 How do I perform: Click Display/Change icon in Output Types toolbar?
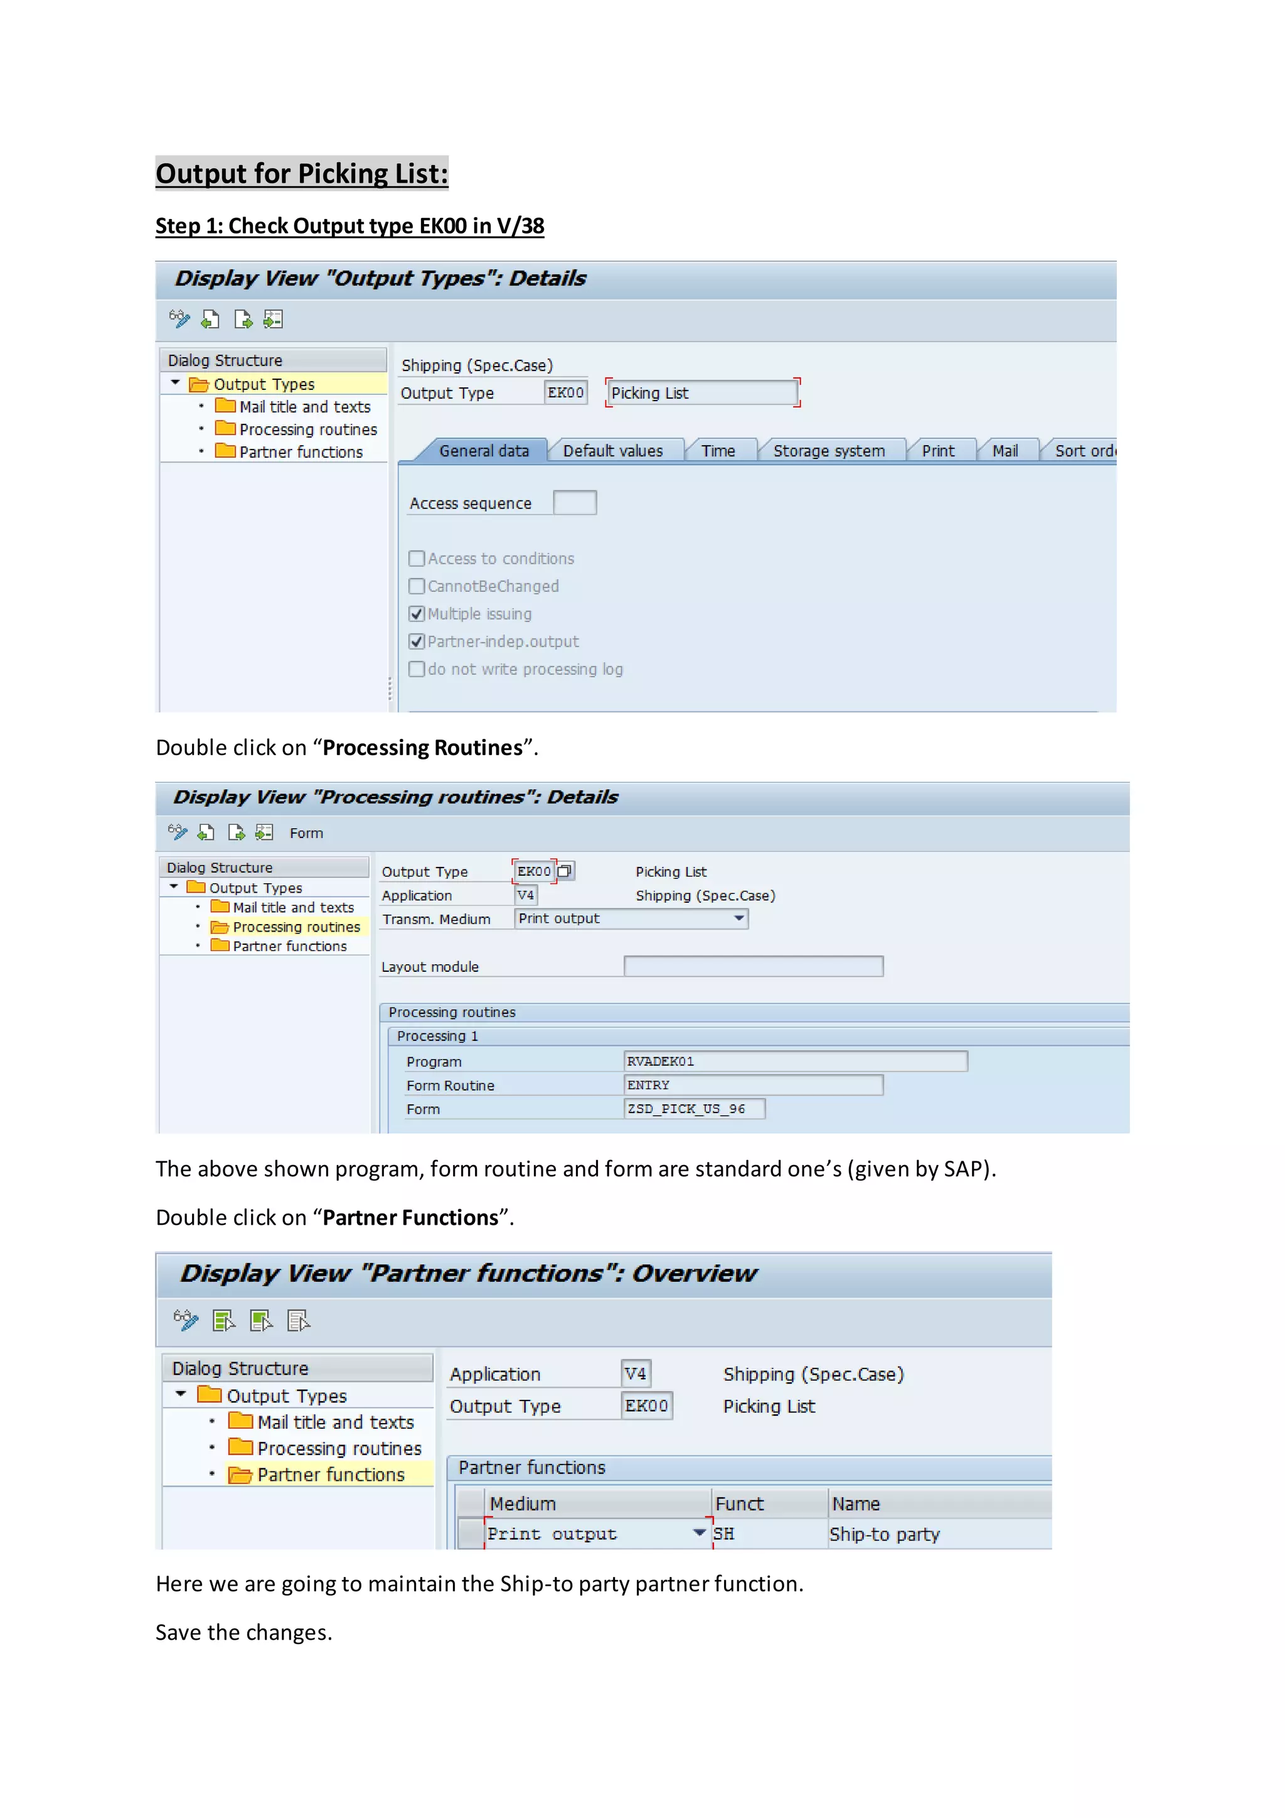[179, 319]
